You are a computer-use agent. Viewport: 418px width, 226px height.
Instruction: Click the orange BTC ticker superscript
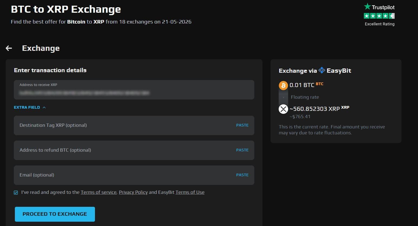tap(320, 84)
